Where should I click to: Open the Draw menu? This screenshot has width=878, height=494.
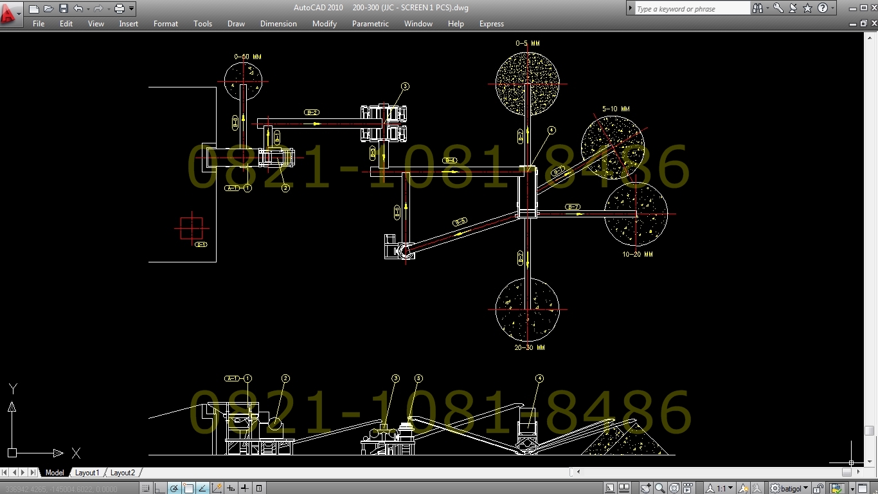point(236,24)
